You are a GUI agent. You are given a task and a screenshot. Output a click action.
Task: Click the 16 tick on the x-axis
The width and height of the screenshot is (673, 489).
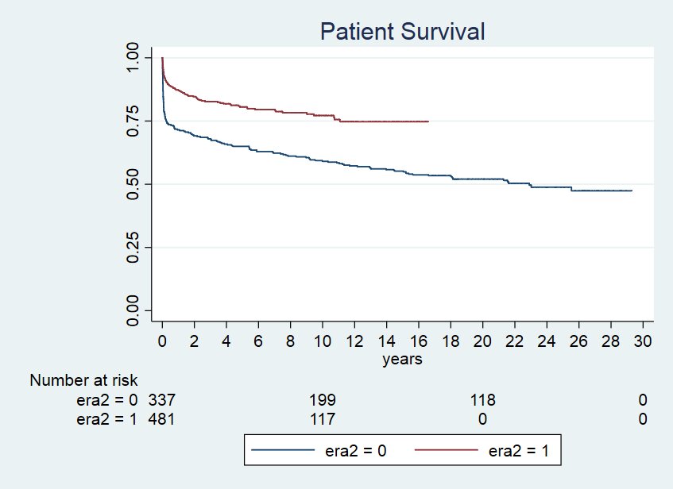(418, 341)
